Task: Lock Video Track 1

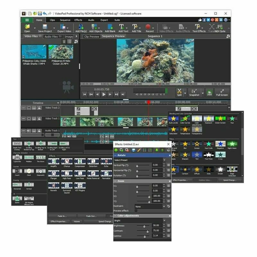Action: tap(39, 119)
